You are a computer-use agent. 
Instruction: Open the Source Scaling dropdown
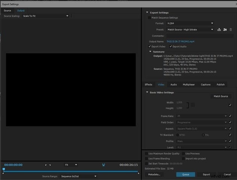(x=46, y=16)
